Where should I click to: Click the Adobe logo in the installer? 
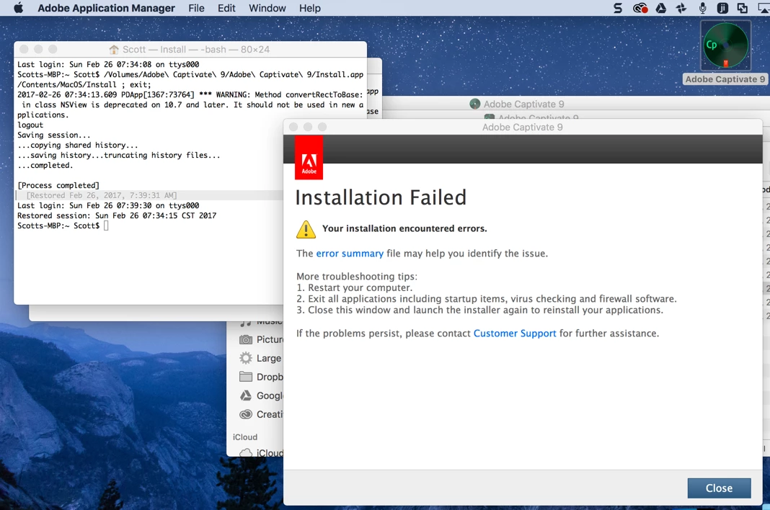pos(309,158)
